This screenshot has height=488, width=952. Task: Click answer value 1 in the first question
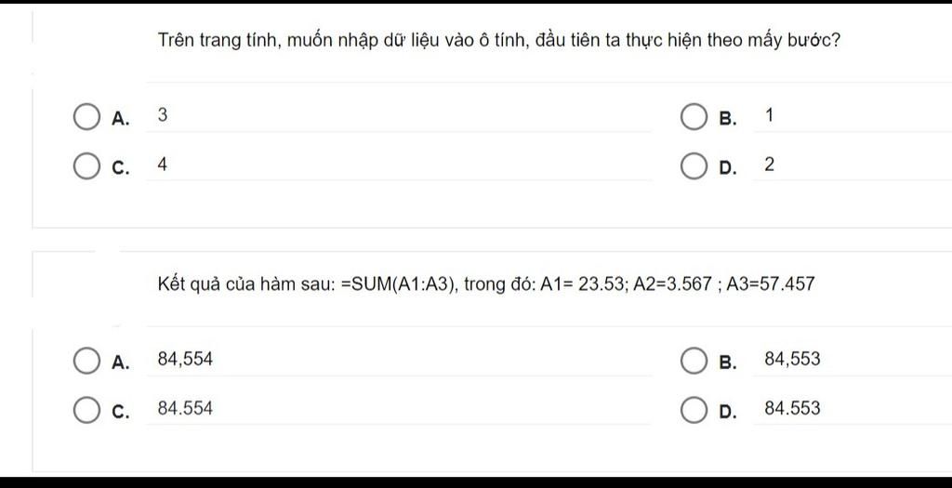point(769,114)
